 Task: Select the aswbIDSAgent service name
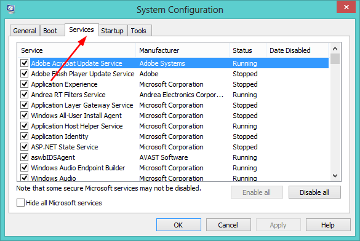pyautogui.click(x=53, y=157)
